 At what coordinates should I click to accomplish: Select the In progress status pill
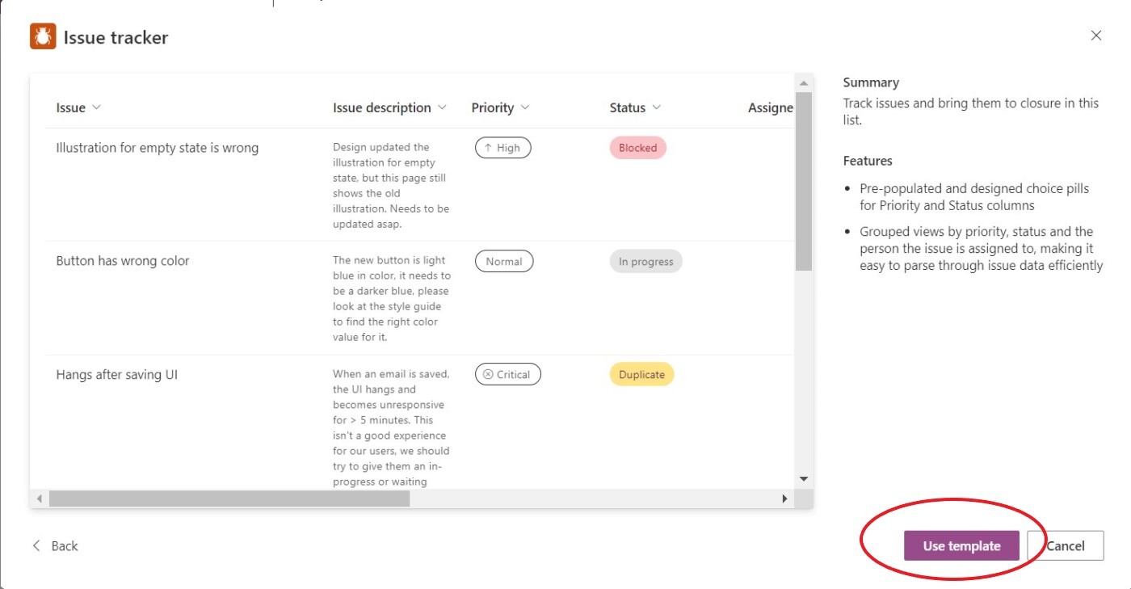pyautogui.click(x=645, y=261)
